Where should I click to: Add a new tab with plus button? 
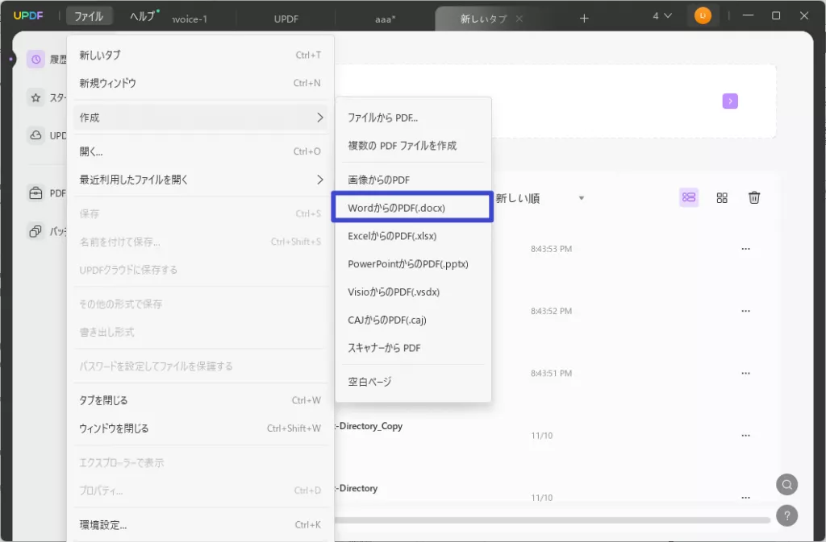(x=584, y=19)
